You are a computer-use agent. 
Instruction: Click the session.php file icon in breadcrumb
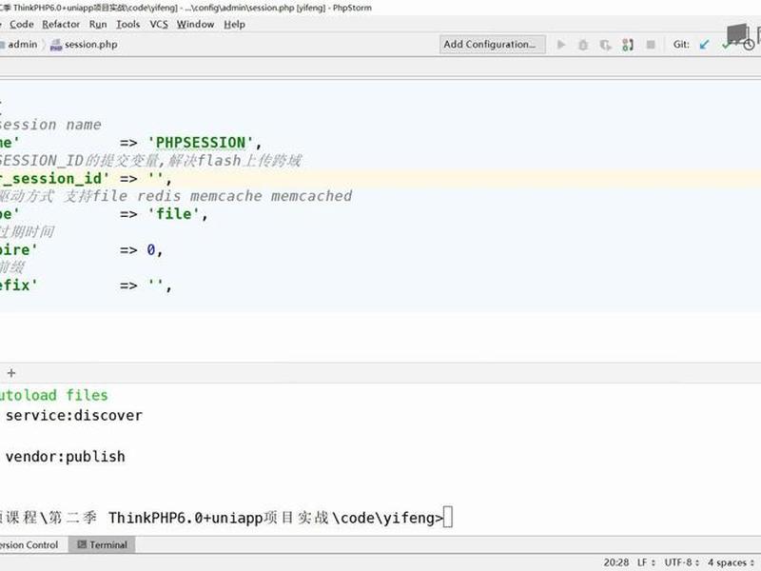point(56,45)
